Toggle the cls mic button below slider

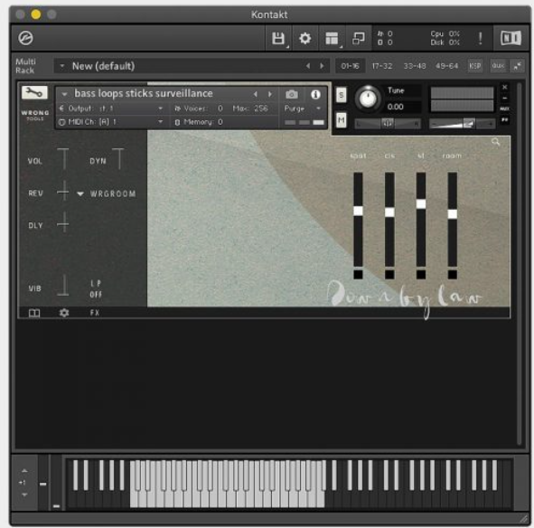pos(389,274)
